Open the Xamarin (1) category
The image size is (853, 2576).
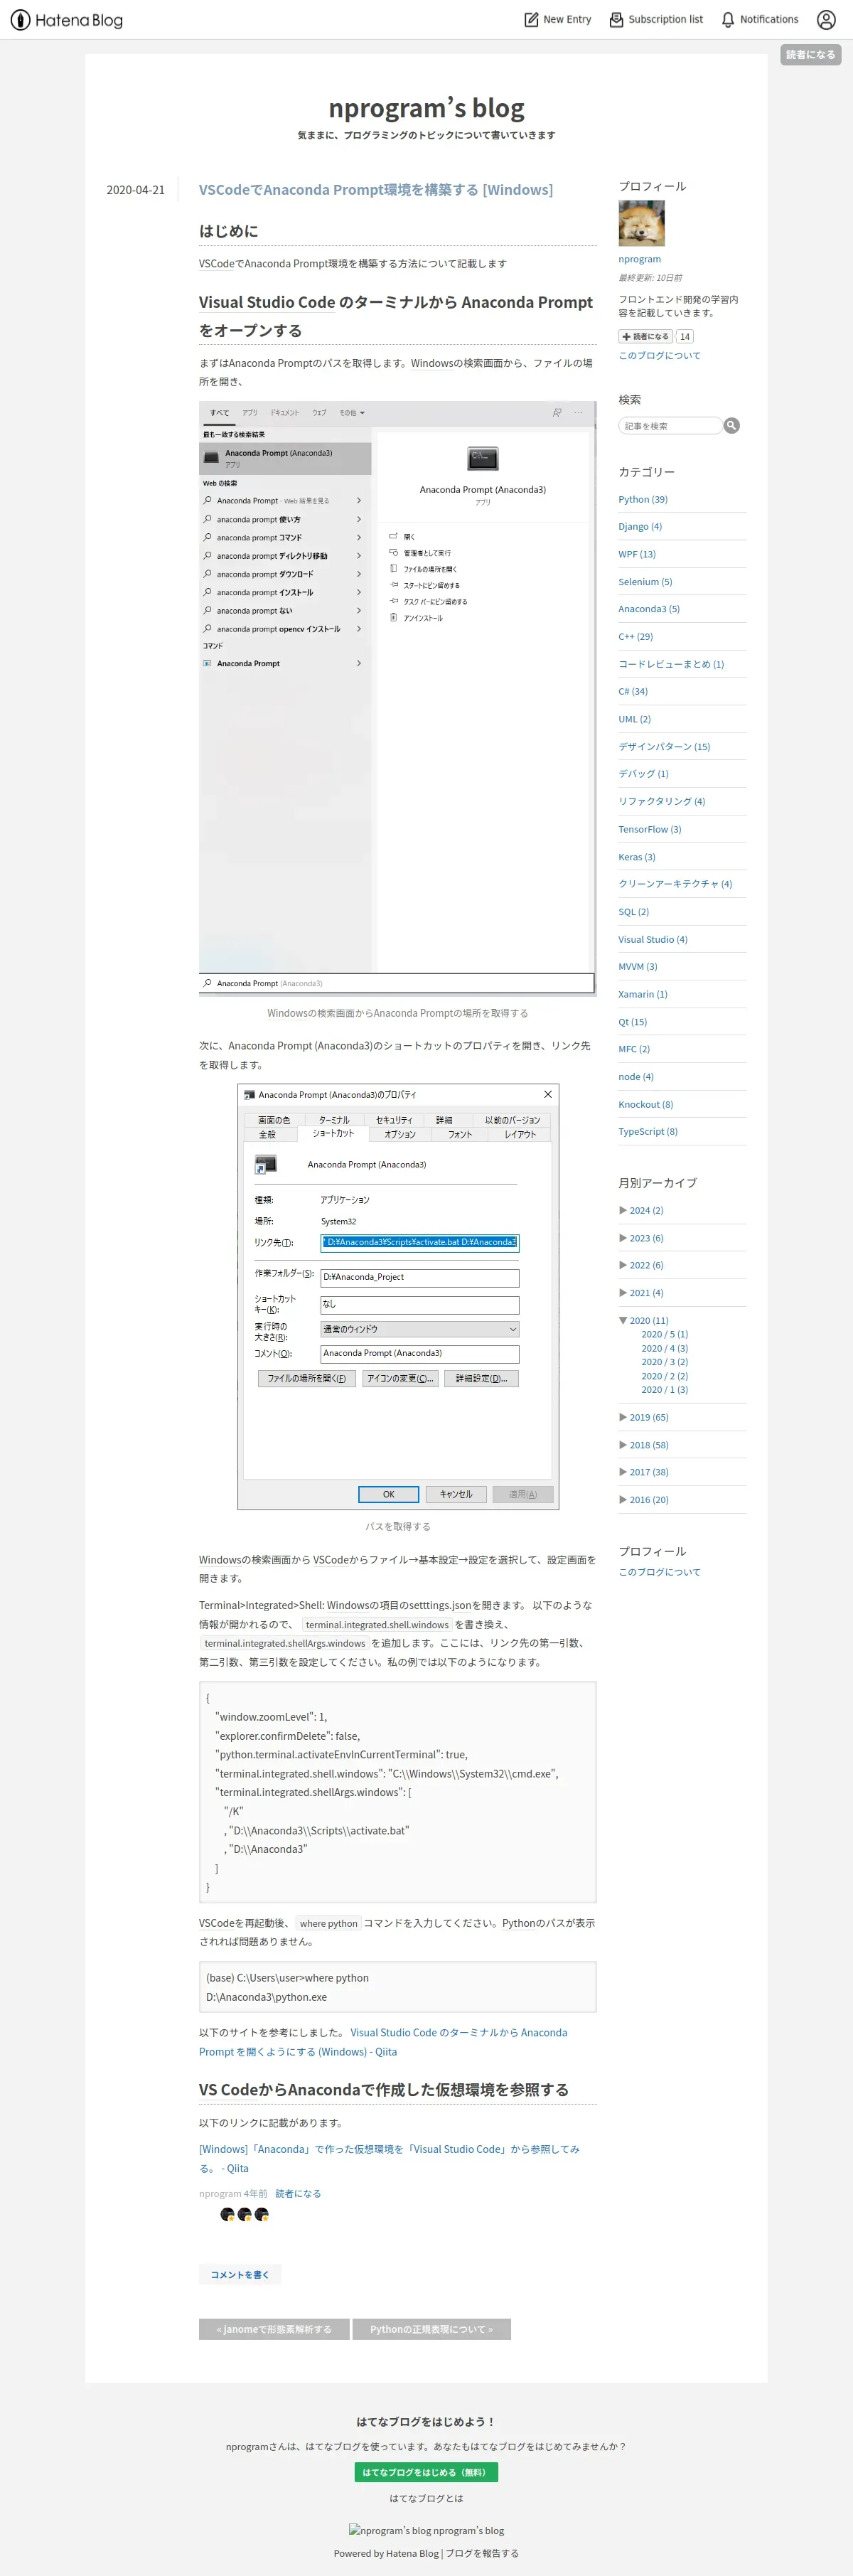[x=643, y=995]
